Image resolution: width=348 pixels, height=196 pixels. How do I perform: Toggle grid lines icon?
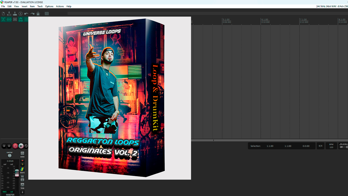[x=26, y=19]
